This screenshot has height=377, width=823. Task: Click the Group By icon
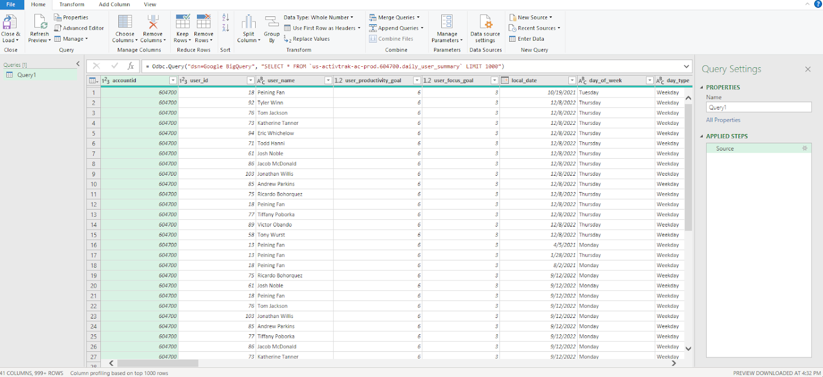[272, 22]
